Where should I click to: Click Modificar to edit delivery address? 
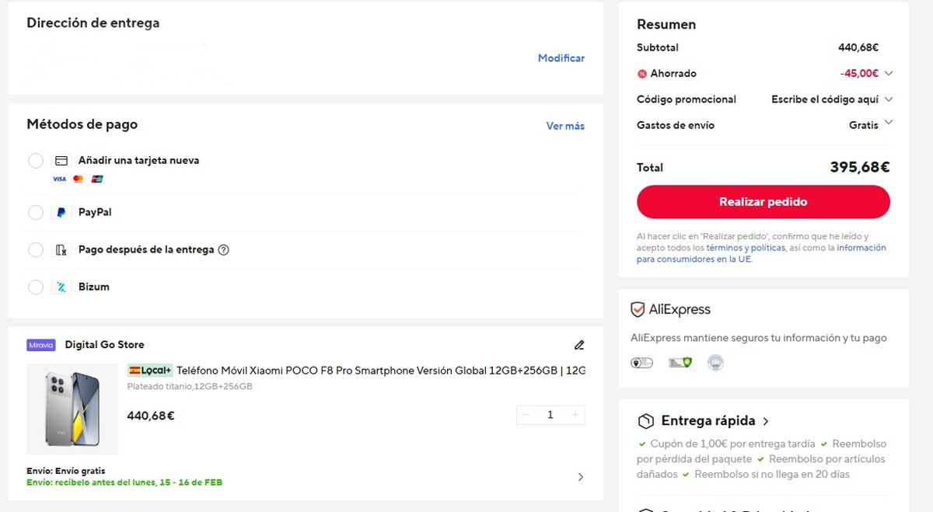tap(561, 58)
